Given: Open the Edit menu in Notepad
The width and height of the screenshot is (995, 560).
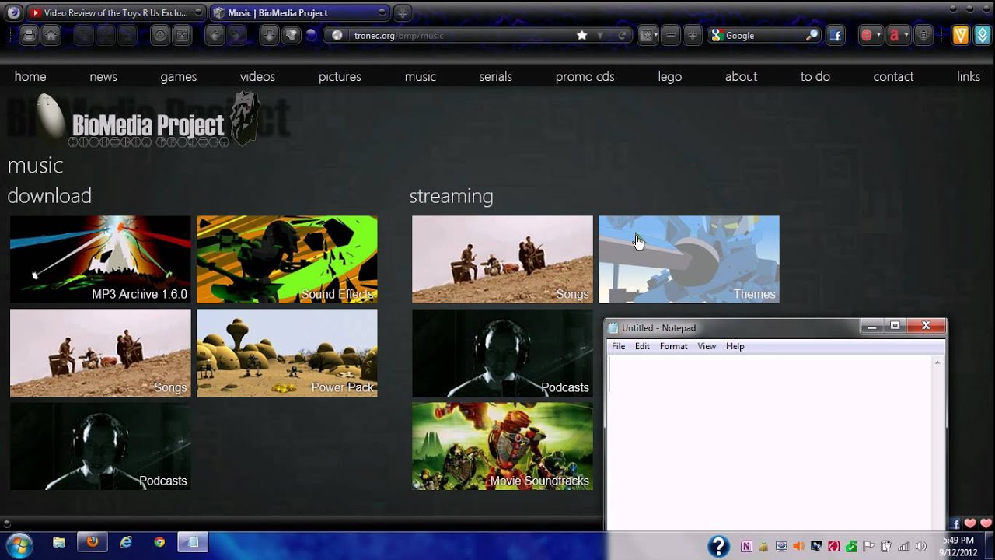Looking at the screenshot, I should 642,346.
